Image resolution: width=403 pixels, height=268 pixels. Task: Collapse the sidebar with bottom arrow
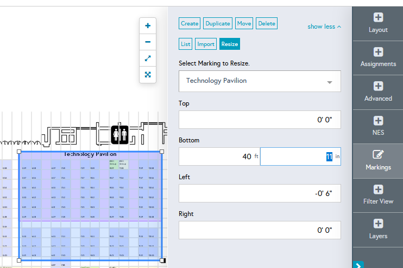click(x=358, y=264)
